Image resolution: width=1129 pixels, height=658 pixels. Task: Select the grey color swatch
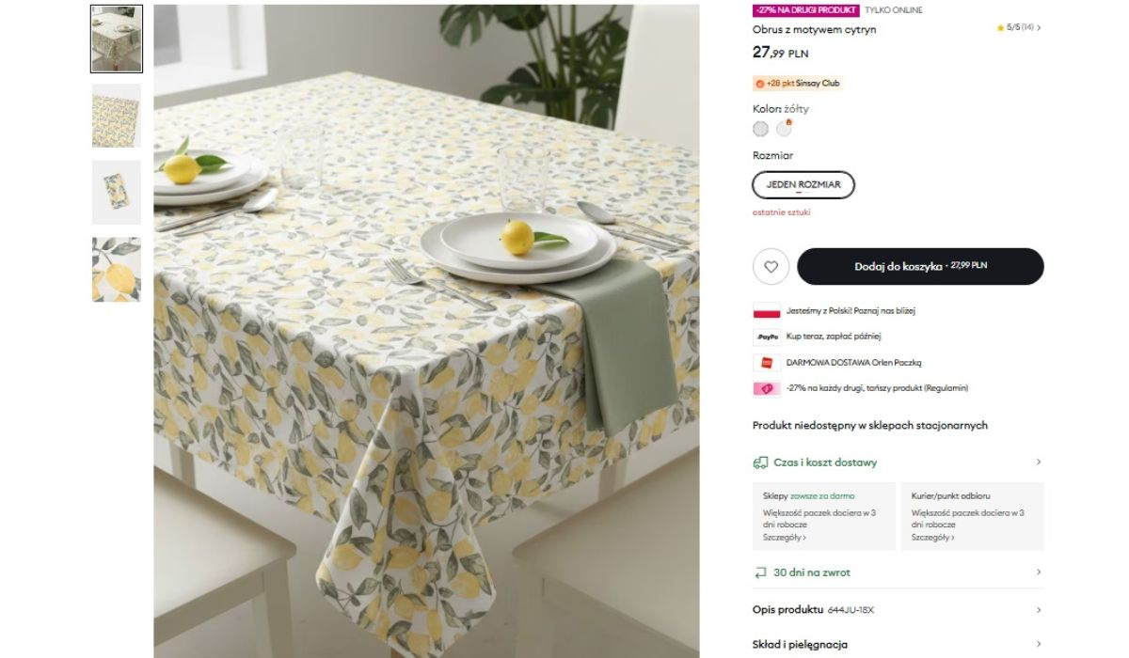point(761,129)
